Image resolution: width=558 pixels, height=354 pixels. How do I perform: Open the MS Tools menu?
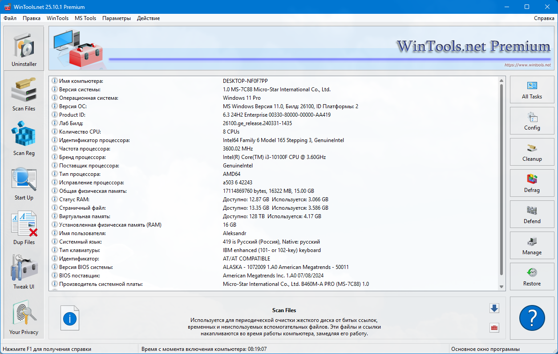(x=85, y=18)
